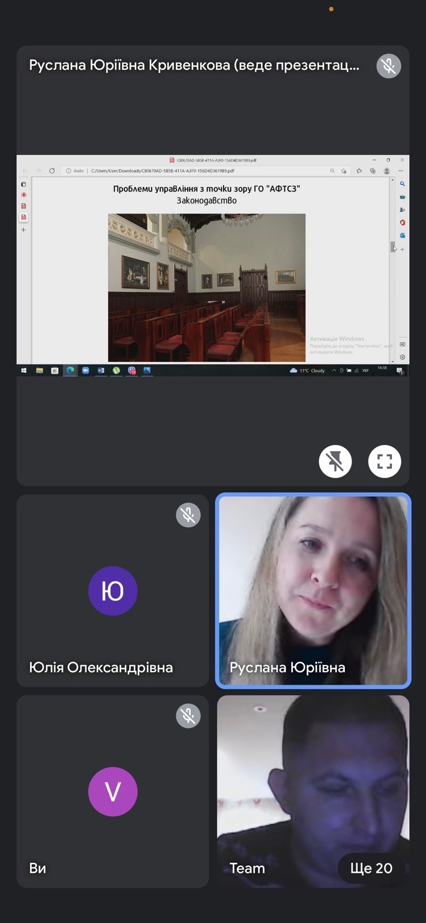Image resolution: width=426 pixels, height=923 pixels.
Task: Add a new tab with the plus icon
Action: (24, 230)
